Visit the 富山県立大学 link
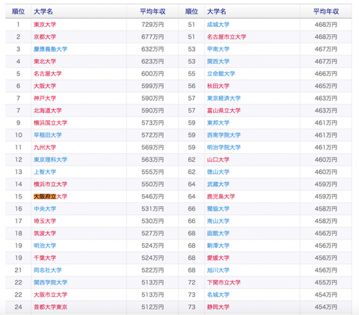Image resolution: width=359 pixels, height=315 pixels. click(x=224, y=110)
